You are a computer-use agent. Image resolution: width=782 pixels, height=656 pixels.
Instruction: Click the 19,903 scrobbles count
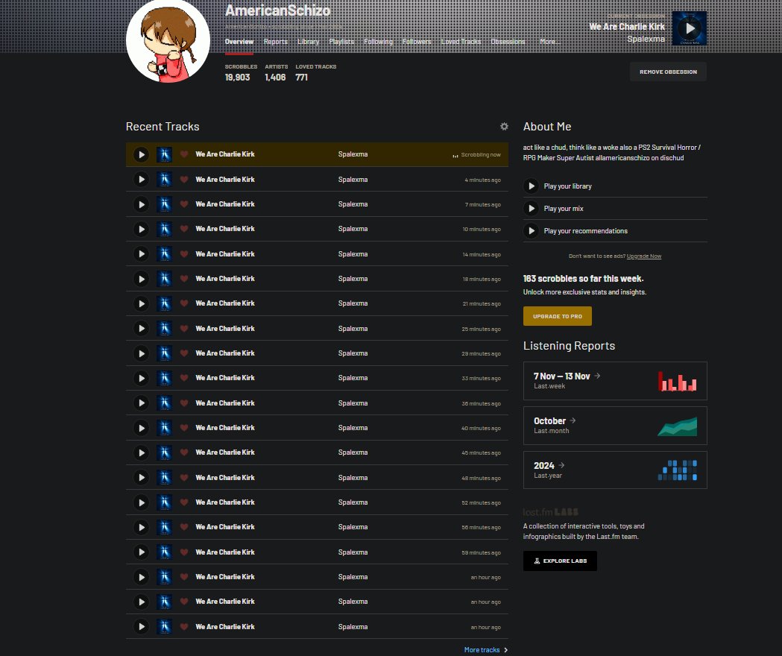tap(237, 78)
